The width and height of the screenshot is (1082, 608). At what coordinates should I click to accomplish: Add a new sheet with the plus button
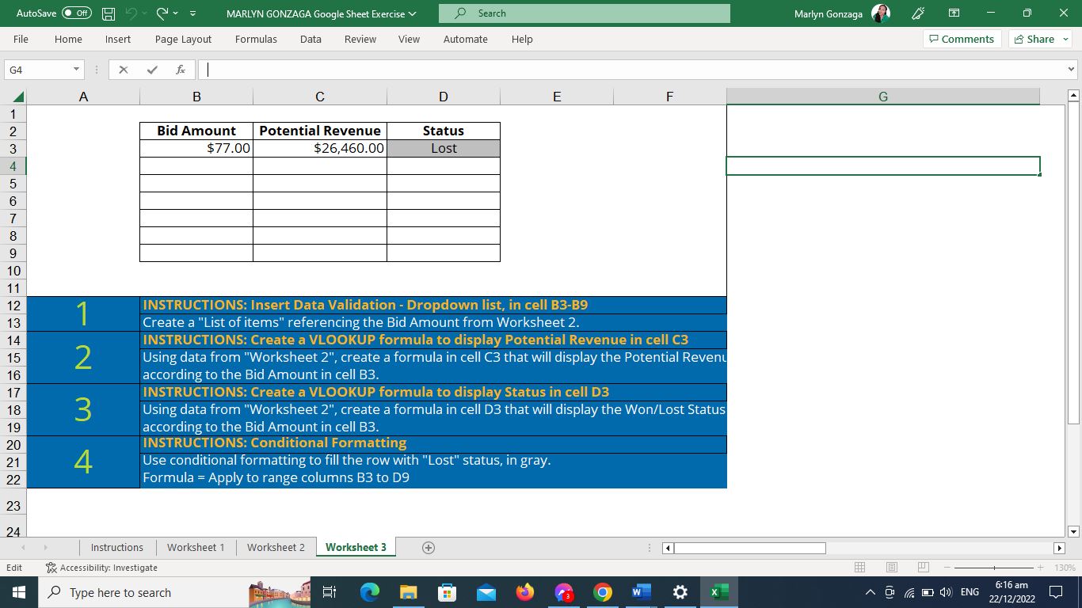click(x=429, y=547)
